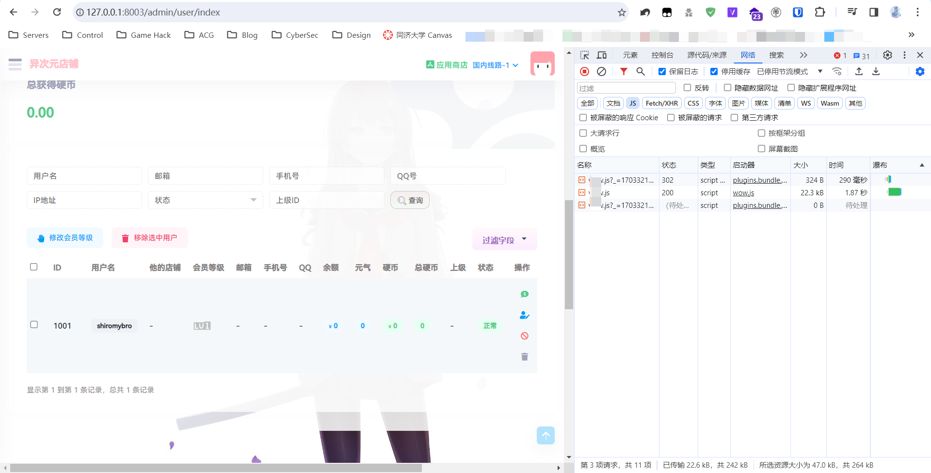
Task: Bookmark this page with the star icon
Action: click(622, 13)
